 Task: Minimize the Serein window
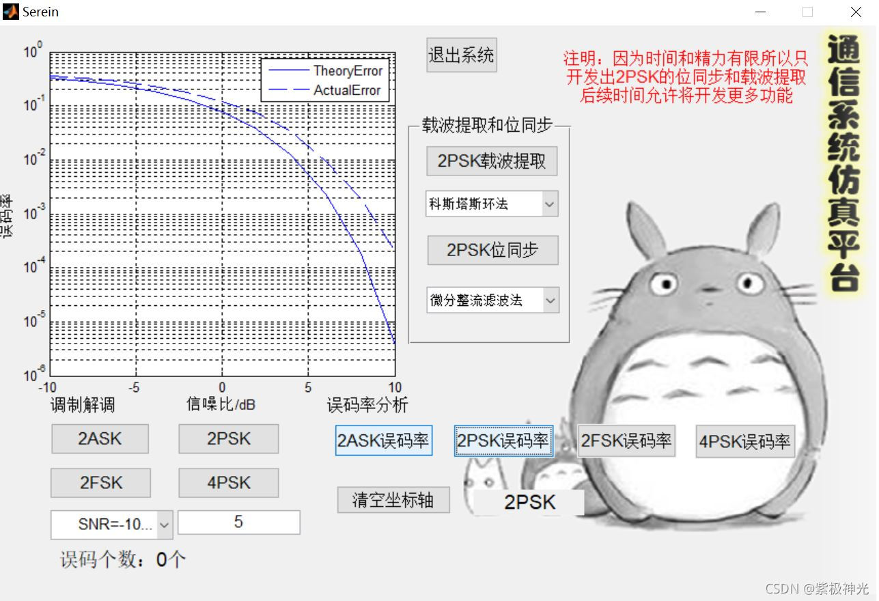(x=759, y=12)
